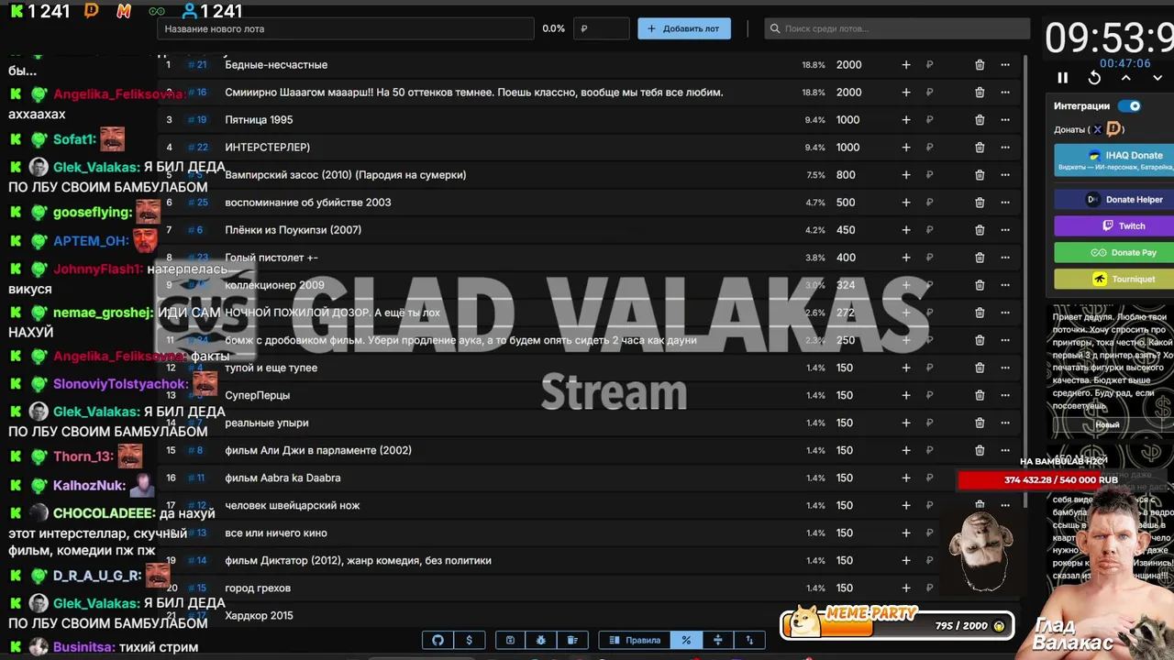The image size is (1174, 660).
Task: Open more options for Вампирский засос lot
Action: (x=1005, y=175)
